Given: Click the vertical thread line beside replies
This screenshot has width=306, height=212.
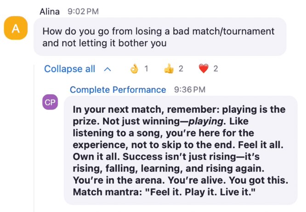Looking at the screenshot, I should pyautogui.click(x=34, y=138).
